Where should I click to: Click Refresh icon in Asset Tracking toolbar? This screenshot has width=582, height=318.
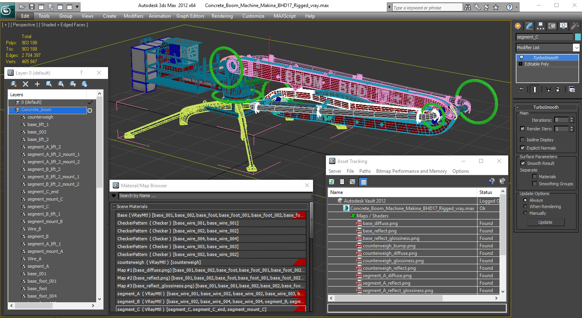[x=332, y=182]
